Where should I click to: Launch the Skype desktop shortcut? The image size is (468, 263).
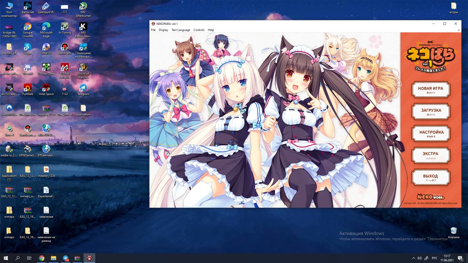(27, 49)
